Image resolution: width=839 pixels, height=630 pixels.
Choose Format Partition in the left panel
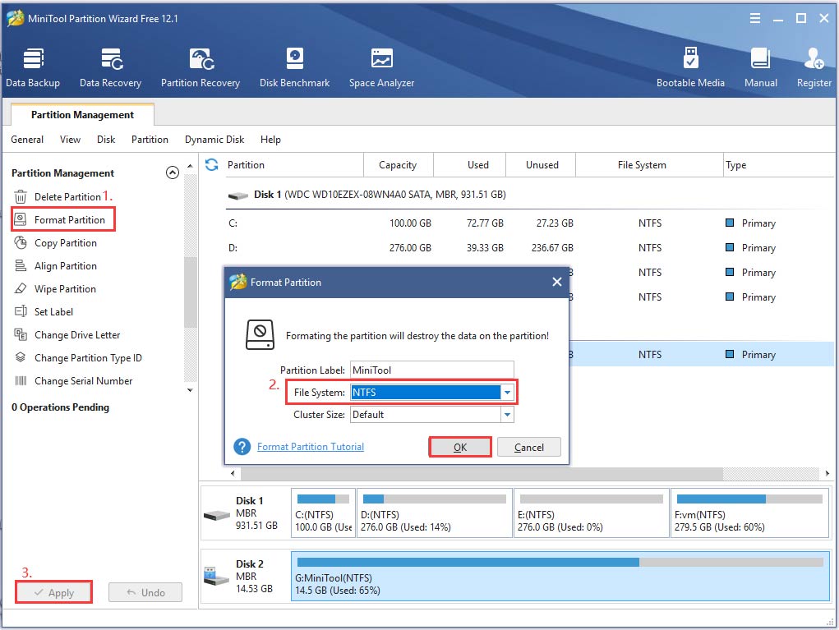pos(63,220)
